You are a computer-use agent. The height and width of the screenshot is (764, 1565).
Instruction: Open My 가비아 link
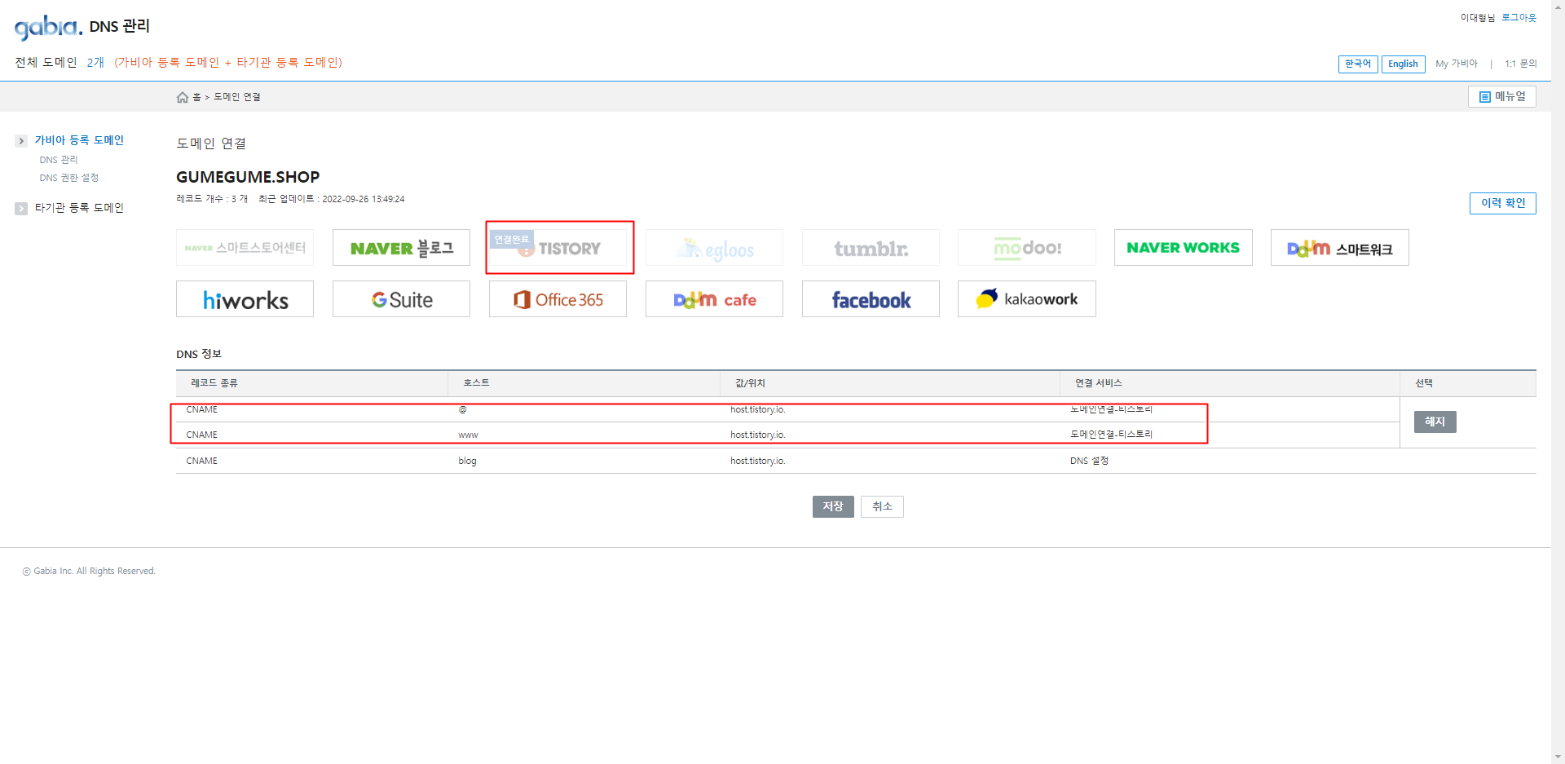point(1457,64)
